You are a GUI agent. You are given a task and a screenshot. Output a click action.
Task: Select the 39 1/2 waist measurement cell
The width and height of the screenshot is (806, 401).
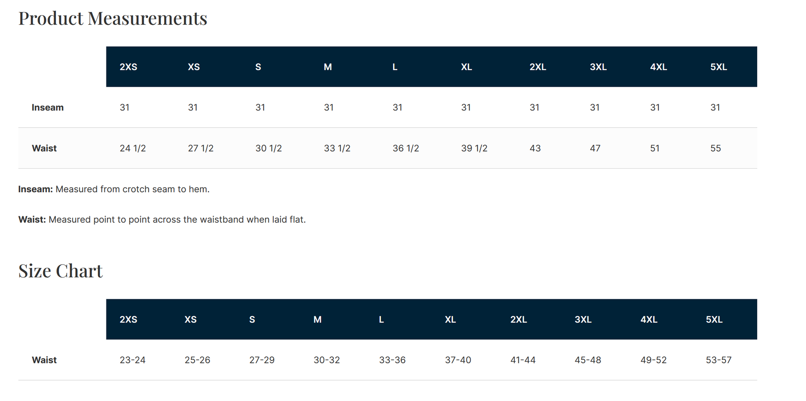(474, 148)
